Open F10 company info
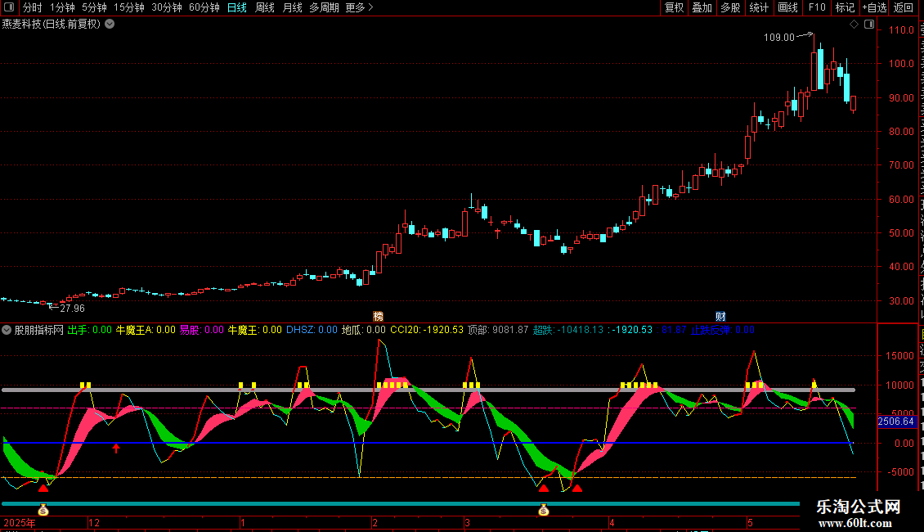The height and width of the screenshot is (532, 924). click(817, 7)
